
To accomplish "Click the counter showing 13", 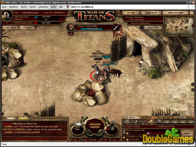I will pyautogui.click(x=114, y=139).
